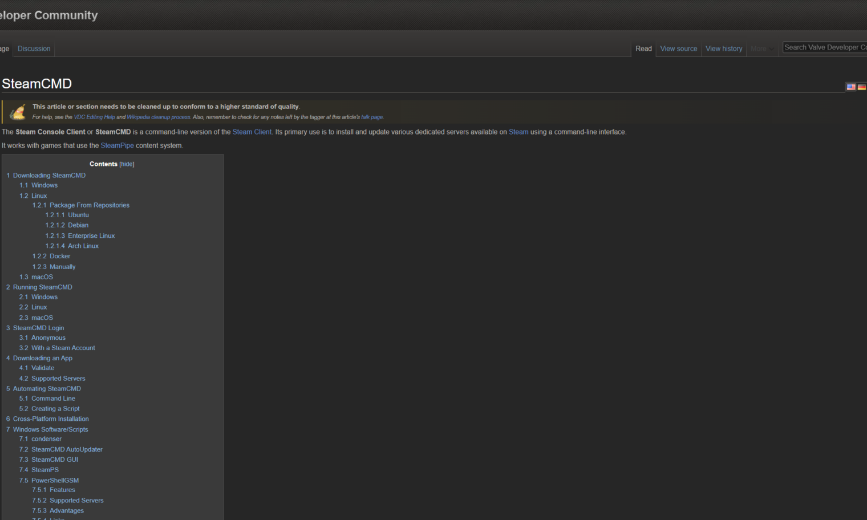
Task: Jump to Windows Software/Scripts section
Action: (x=47, y=430)
